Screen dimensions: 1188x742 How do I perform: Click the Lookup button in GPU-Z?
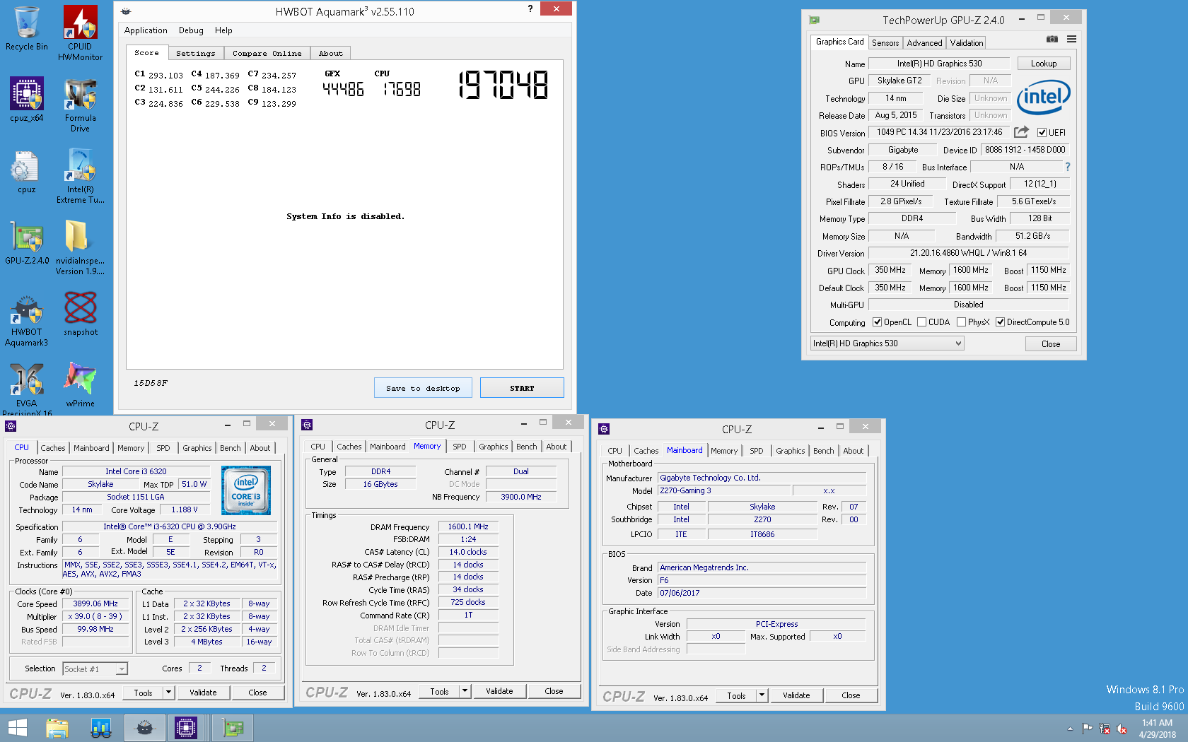coord(1044,64)
